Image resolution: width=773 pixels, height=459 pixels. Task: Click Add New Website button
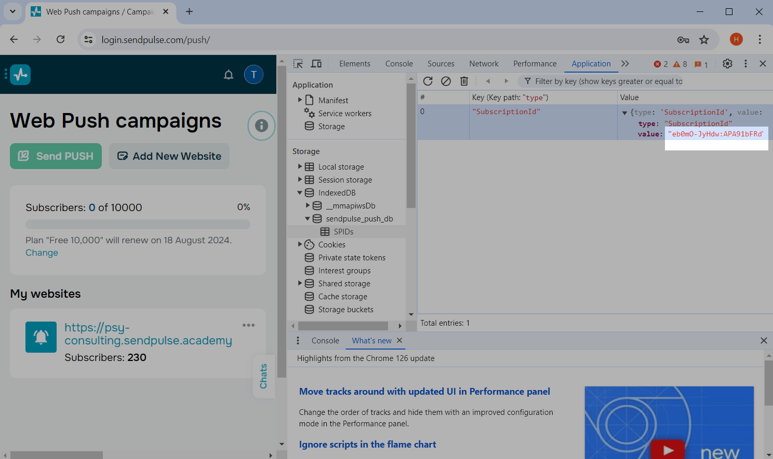169,156
